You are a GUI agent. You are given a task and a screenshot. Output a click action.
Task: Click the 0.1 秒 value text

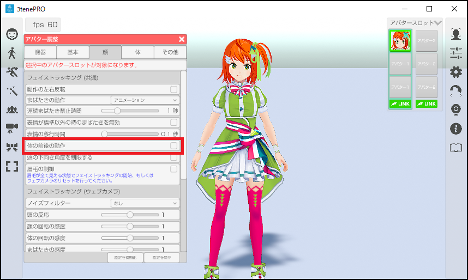(170, 134)
